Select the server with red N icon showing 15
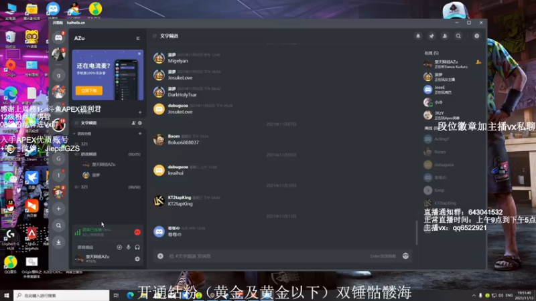The height and width of the screenshot is (301, 536). [58, 125]
